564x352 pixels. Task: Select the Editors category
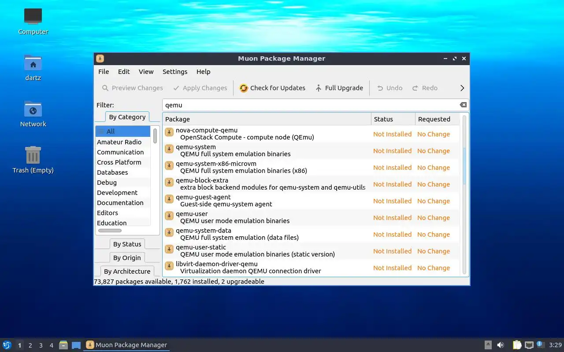tap(123, 213)
